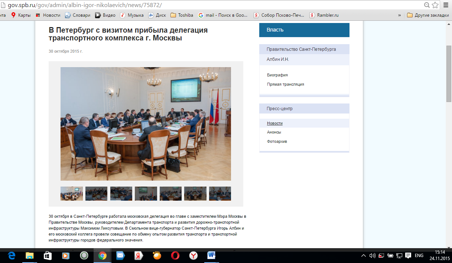Open Правительство Санкт-Петербурга menu item
Image resolution: width=452 pixels, height=263 pixels.
pos(304,49)
